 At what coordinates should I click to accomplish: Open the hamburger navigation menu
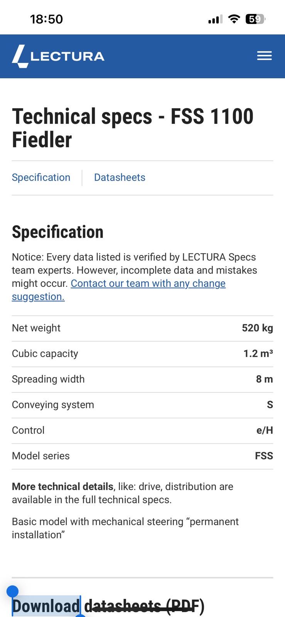tap(265, 56)
